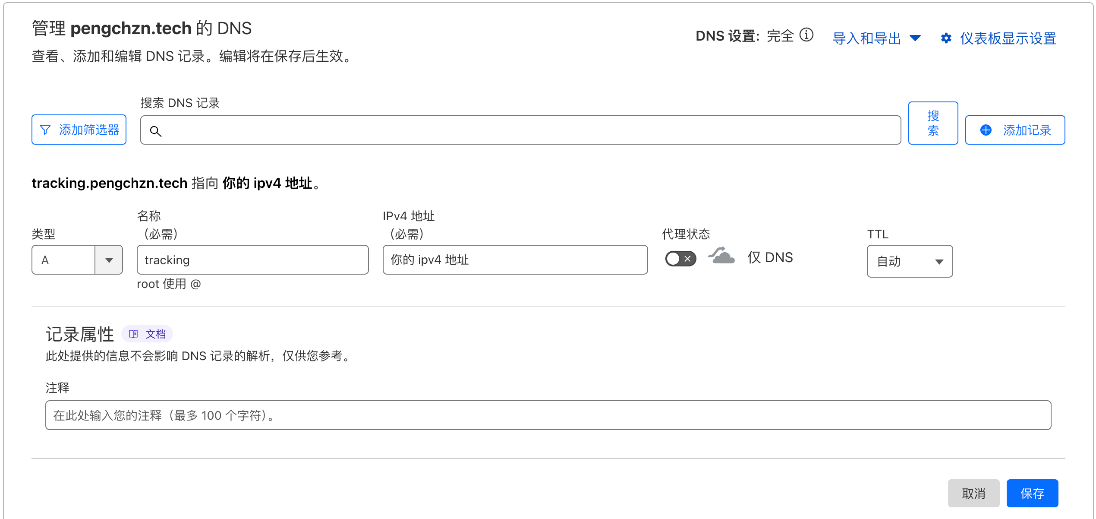Click the 保存 save button
The image size is (1096, 519).
point(1032,493)
